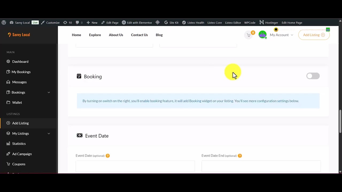Open the About Us menu item
342x192 pixels.
click(116, 35)
